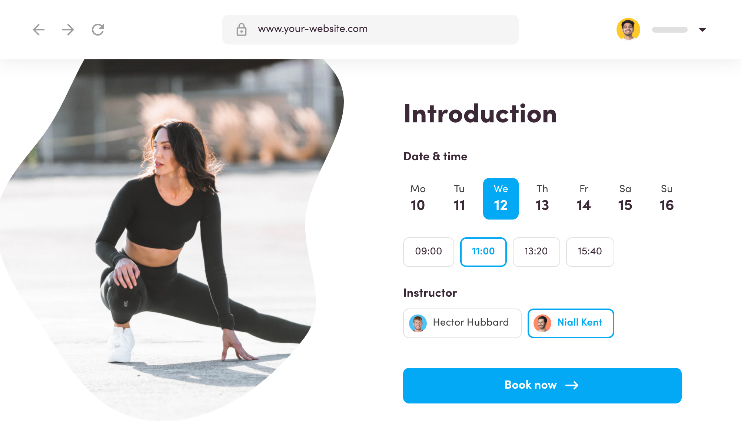Expand the account dropdown arrow
The width and height of the screenshot is (741, 445).
702,30
